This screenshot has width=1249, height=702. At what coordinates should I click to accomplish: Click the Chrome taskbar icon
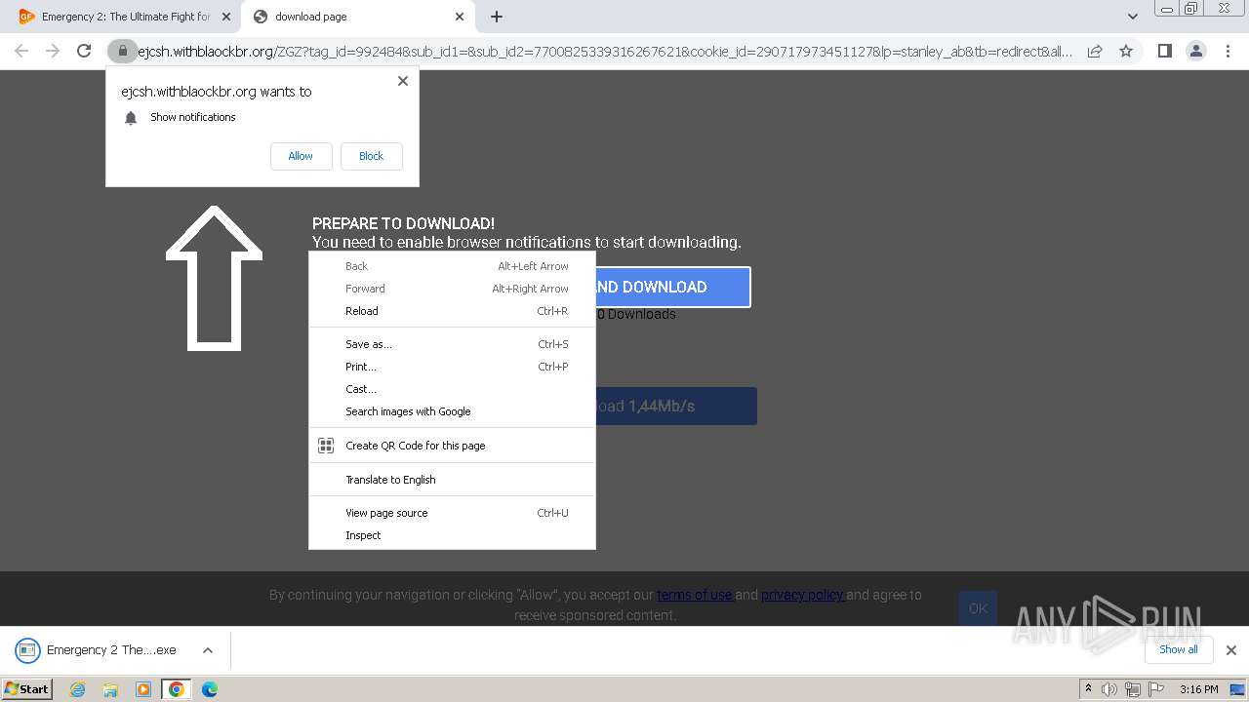tap(177, 689)
